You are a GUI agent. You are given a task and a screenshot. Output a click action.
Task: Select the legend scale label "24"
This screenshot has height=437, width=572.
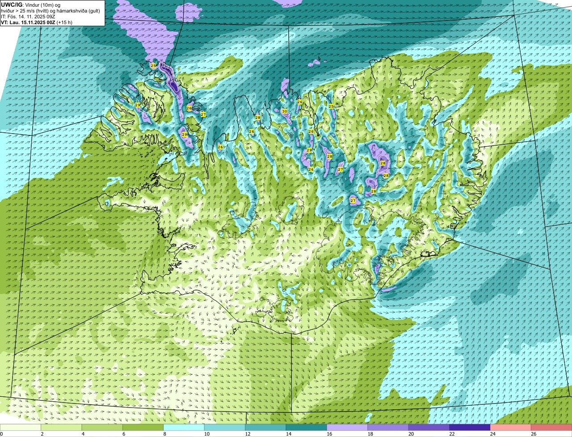[x=493, y=433]
